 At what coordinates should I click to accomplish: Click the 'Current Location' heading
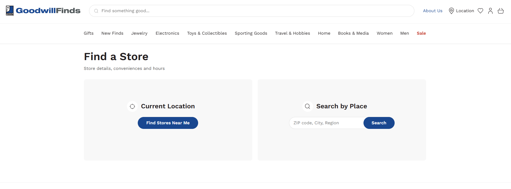tap(168, 106)
